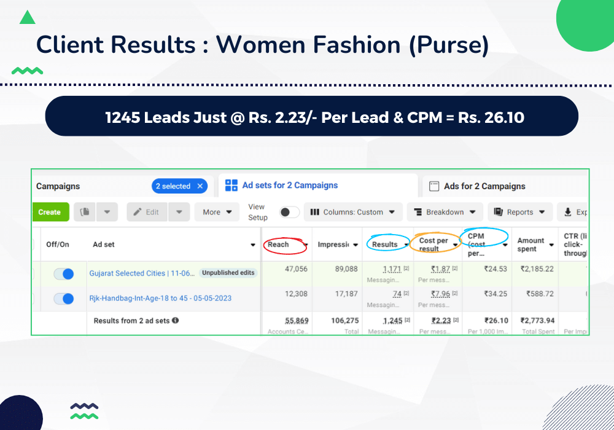Screen dimensions: 614x430
Task: Open the Gujarat Selected Cities ad set link
Action: pyautogui.click(x=142, y=273)
